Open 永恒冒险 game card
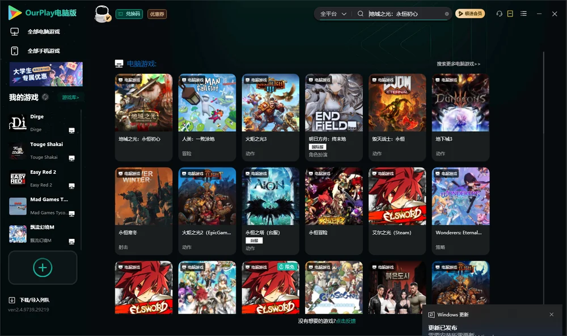Image resolution: width=567 pixels, height=336 pixels. 334,211
